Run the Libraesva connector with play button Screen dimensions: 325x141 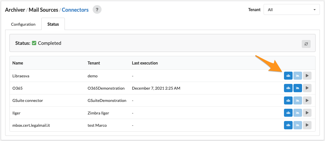coord(307,76)
